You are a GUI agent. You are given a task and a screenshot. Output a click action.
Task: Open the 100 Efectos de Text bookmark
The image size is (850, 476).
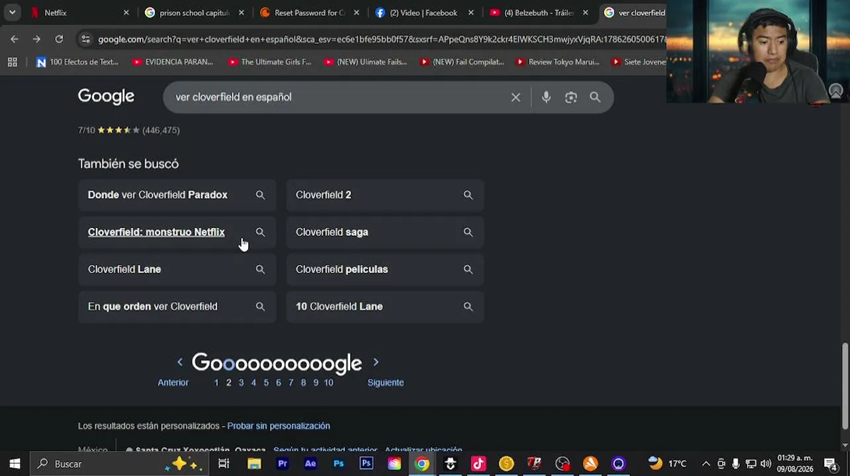[77, 62]
